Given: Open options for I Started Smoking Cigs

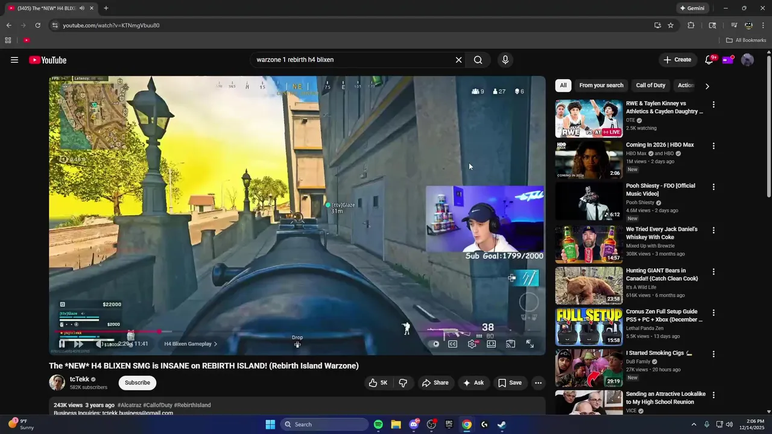Looking at the screenshot, I should pyautogui.click(x=713, y=354).
